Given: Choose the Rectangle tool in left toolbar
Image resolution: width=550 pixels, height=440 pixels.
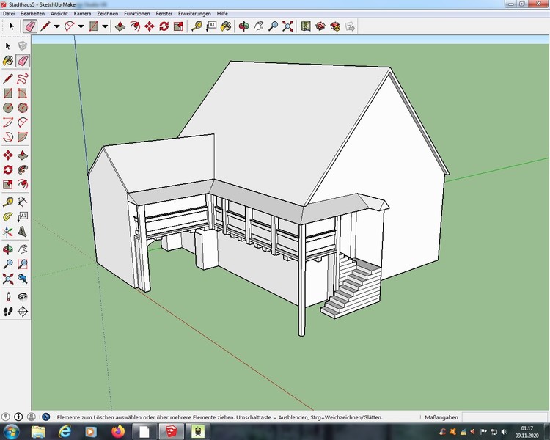Looking at the screenshot, I should tap(8, 93).
